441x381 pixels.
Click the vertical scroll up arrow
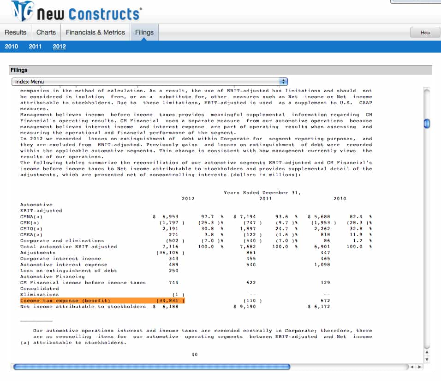tap(427, 352)
